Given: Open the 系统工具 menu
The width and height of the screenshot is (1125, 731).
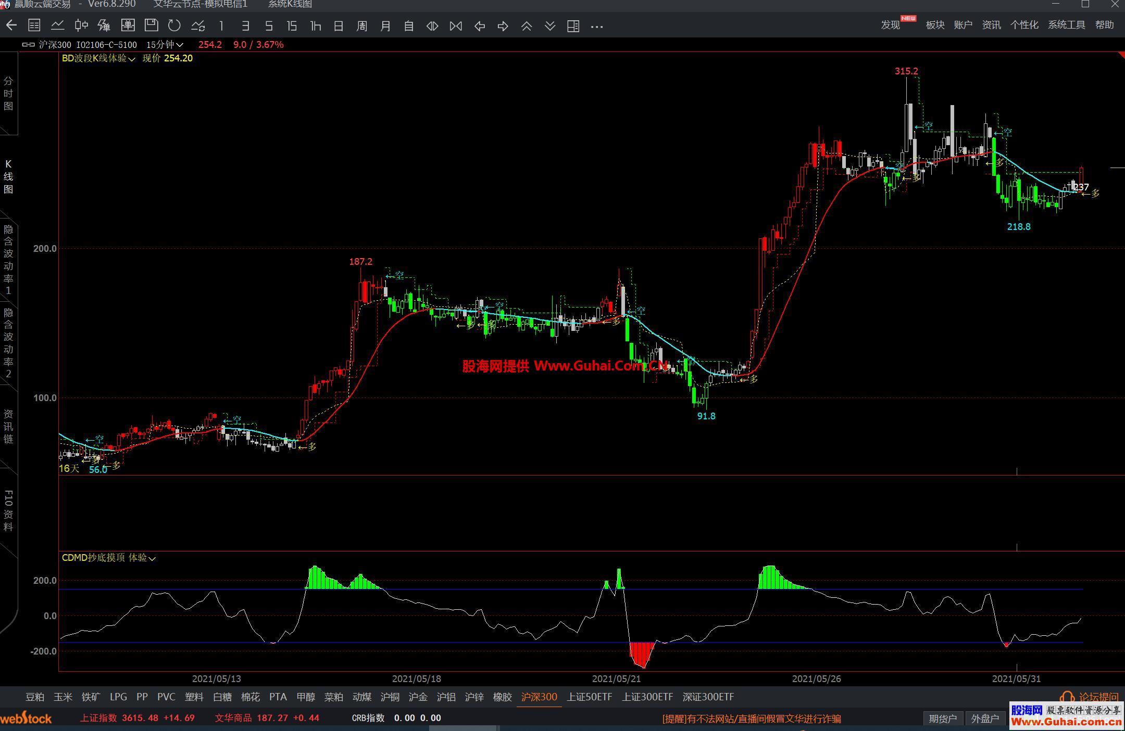Looking at the screenshot, I should (1066, 25).
